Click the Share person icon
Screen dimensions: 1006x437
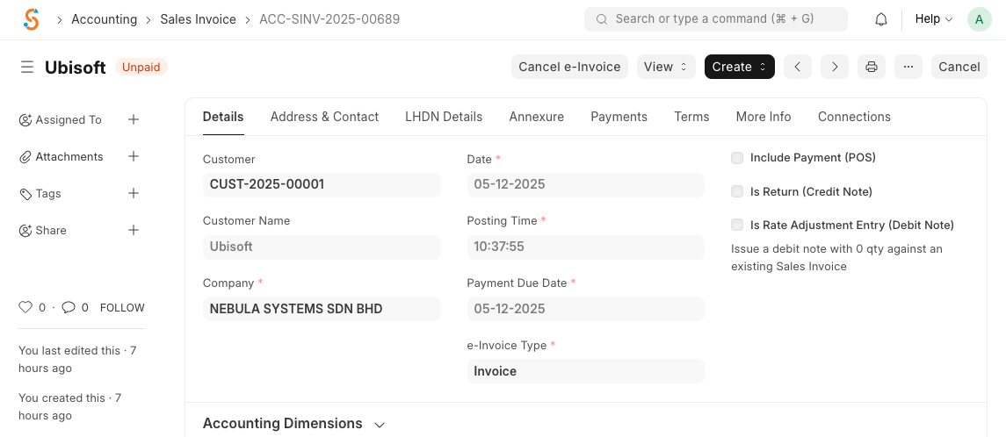click(25, 230)
